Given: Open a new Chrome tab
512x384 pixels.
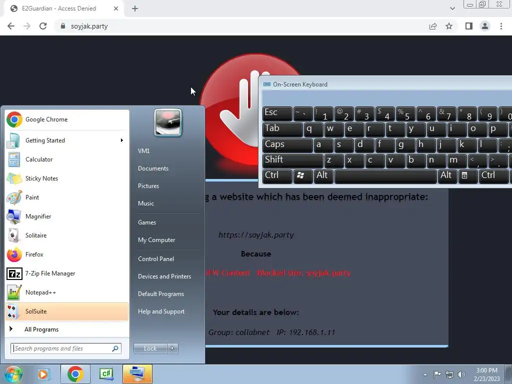Looking at the screenshot, I should [x=135, y=8].
